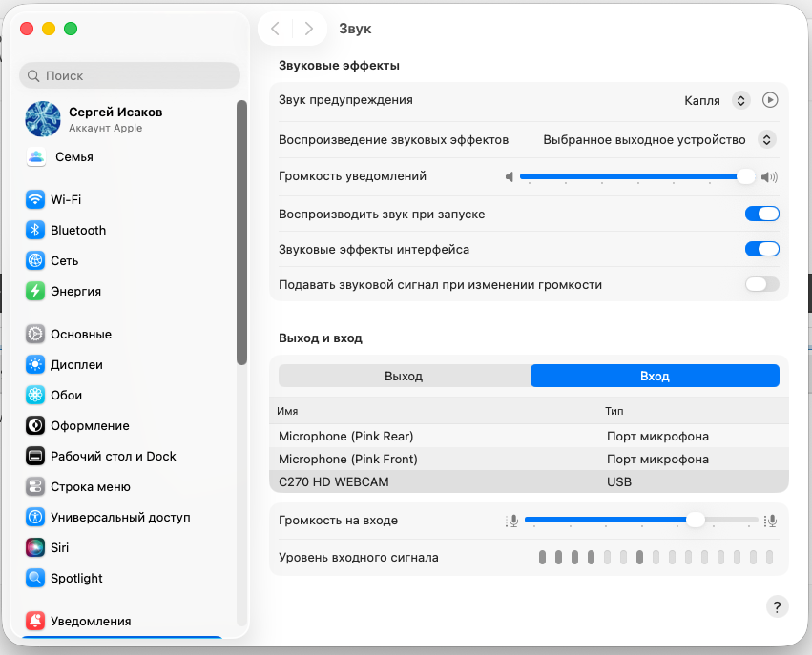Click the sidebar vertical scrollbar
This screenshot has width=812, height=655.
click(241, 233)
